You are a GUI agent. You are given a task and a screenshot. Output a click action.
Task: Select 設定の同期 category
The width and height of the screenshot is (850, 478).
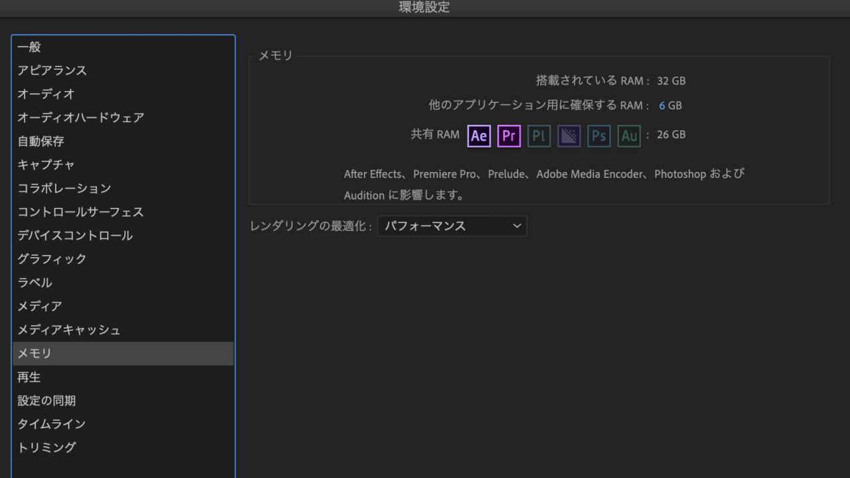coord(124,400)
